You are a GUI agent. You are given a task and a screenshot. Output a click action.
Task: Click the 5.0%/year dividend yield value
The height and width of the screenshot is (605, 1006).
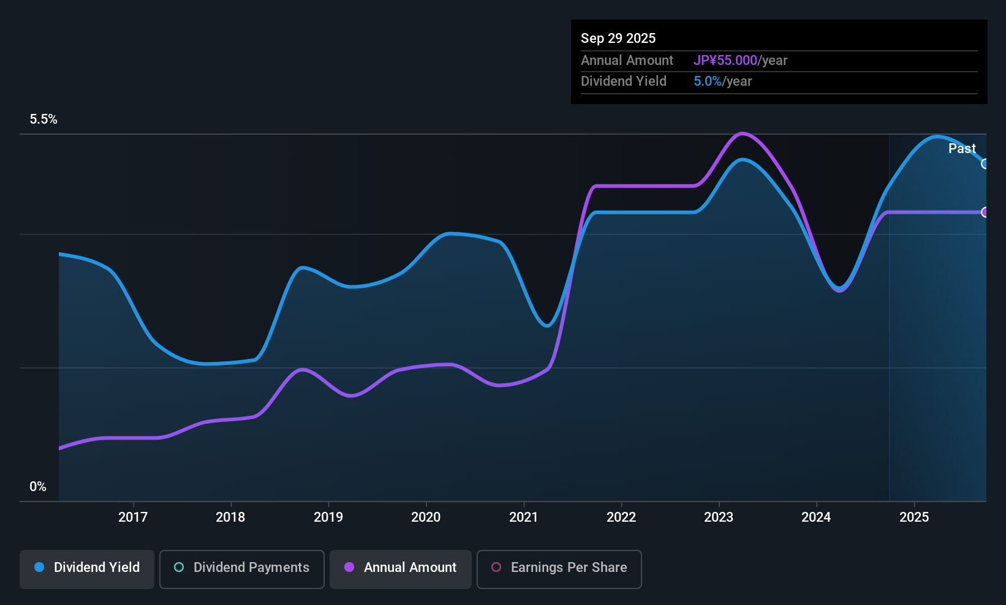coord(722,81)
